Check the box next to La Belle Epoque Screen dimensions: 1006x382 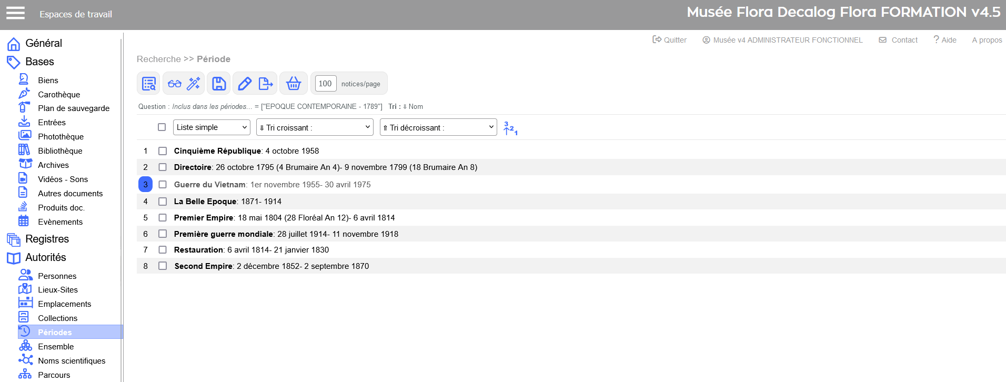pos(163,202)
